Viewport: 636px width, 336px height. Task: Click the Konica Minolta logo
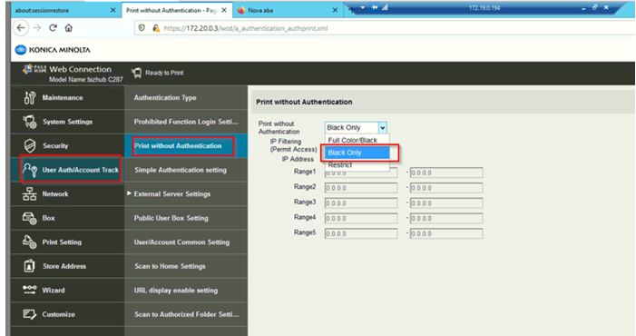[53, 50]
